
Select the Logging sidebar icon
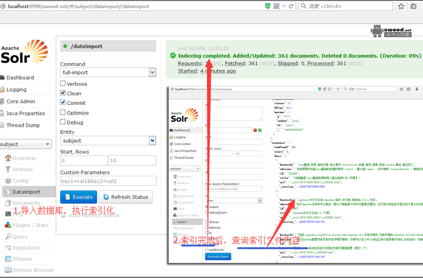(2, 89)
